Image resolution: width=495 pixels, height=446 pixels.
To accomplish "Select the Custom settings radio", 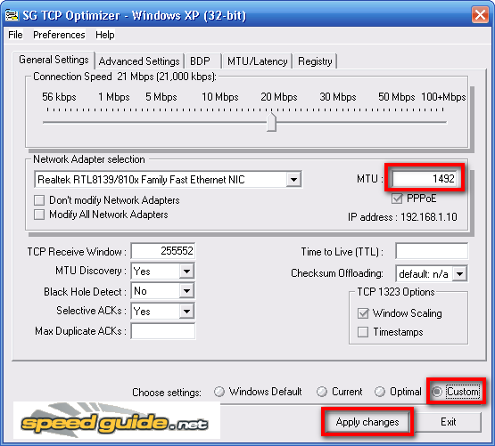I will tap(437, 392).
